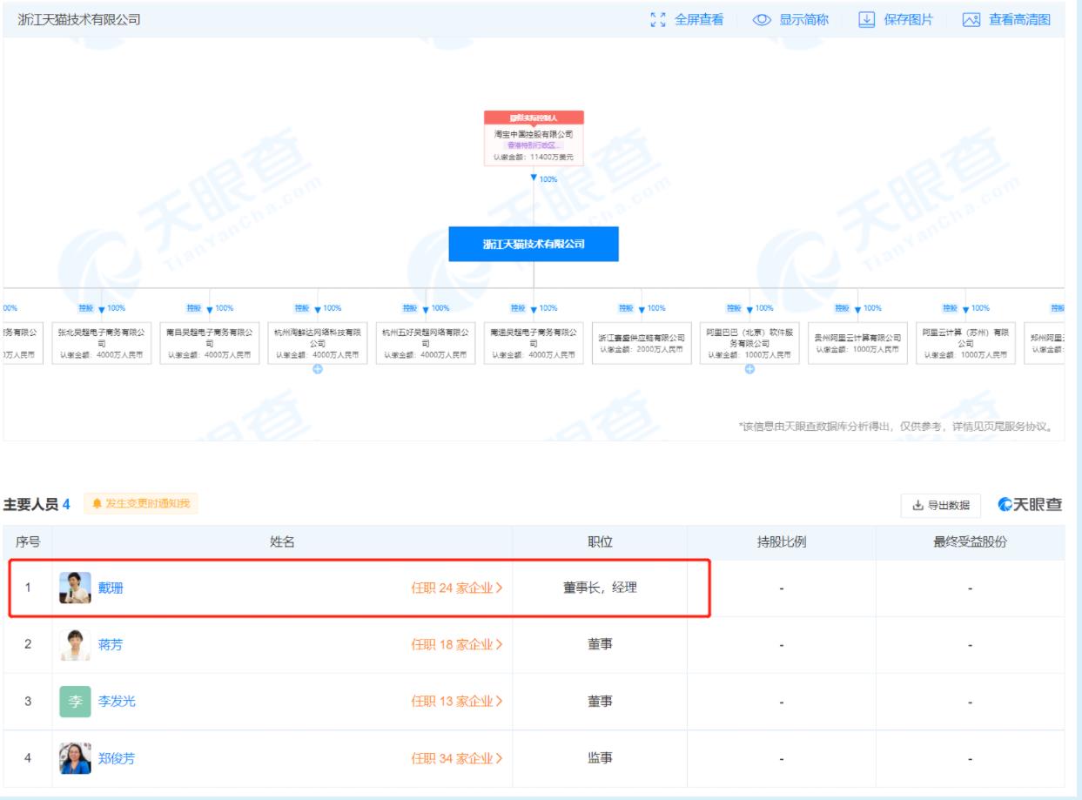The height and width of the screenshot is (800, 1082).
Task: Open the 杭州五好昊超网络有限公司 subsidiary node
Action: coord(426,341)
